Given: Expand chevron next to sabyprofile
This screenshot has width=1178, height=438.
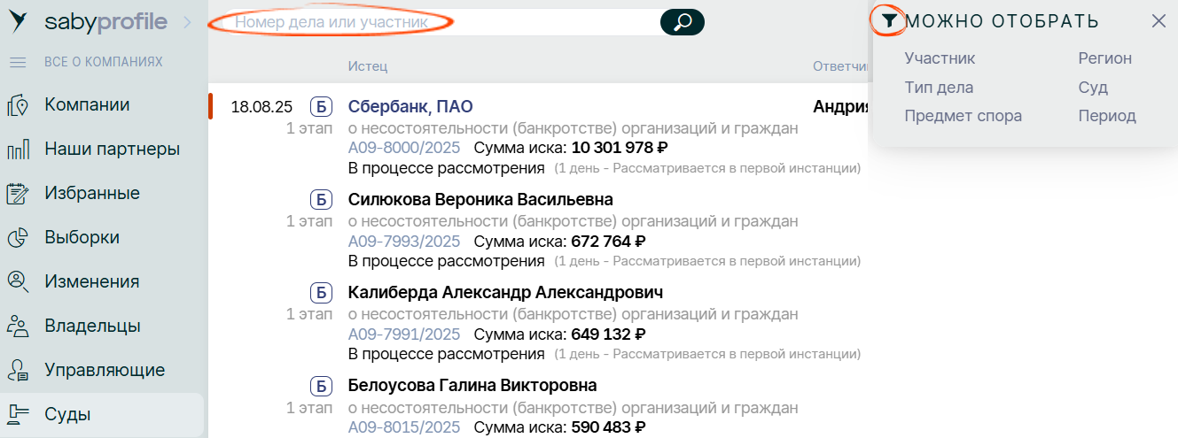Looking at the screenshot, I should [x=187, y=22].
